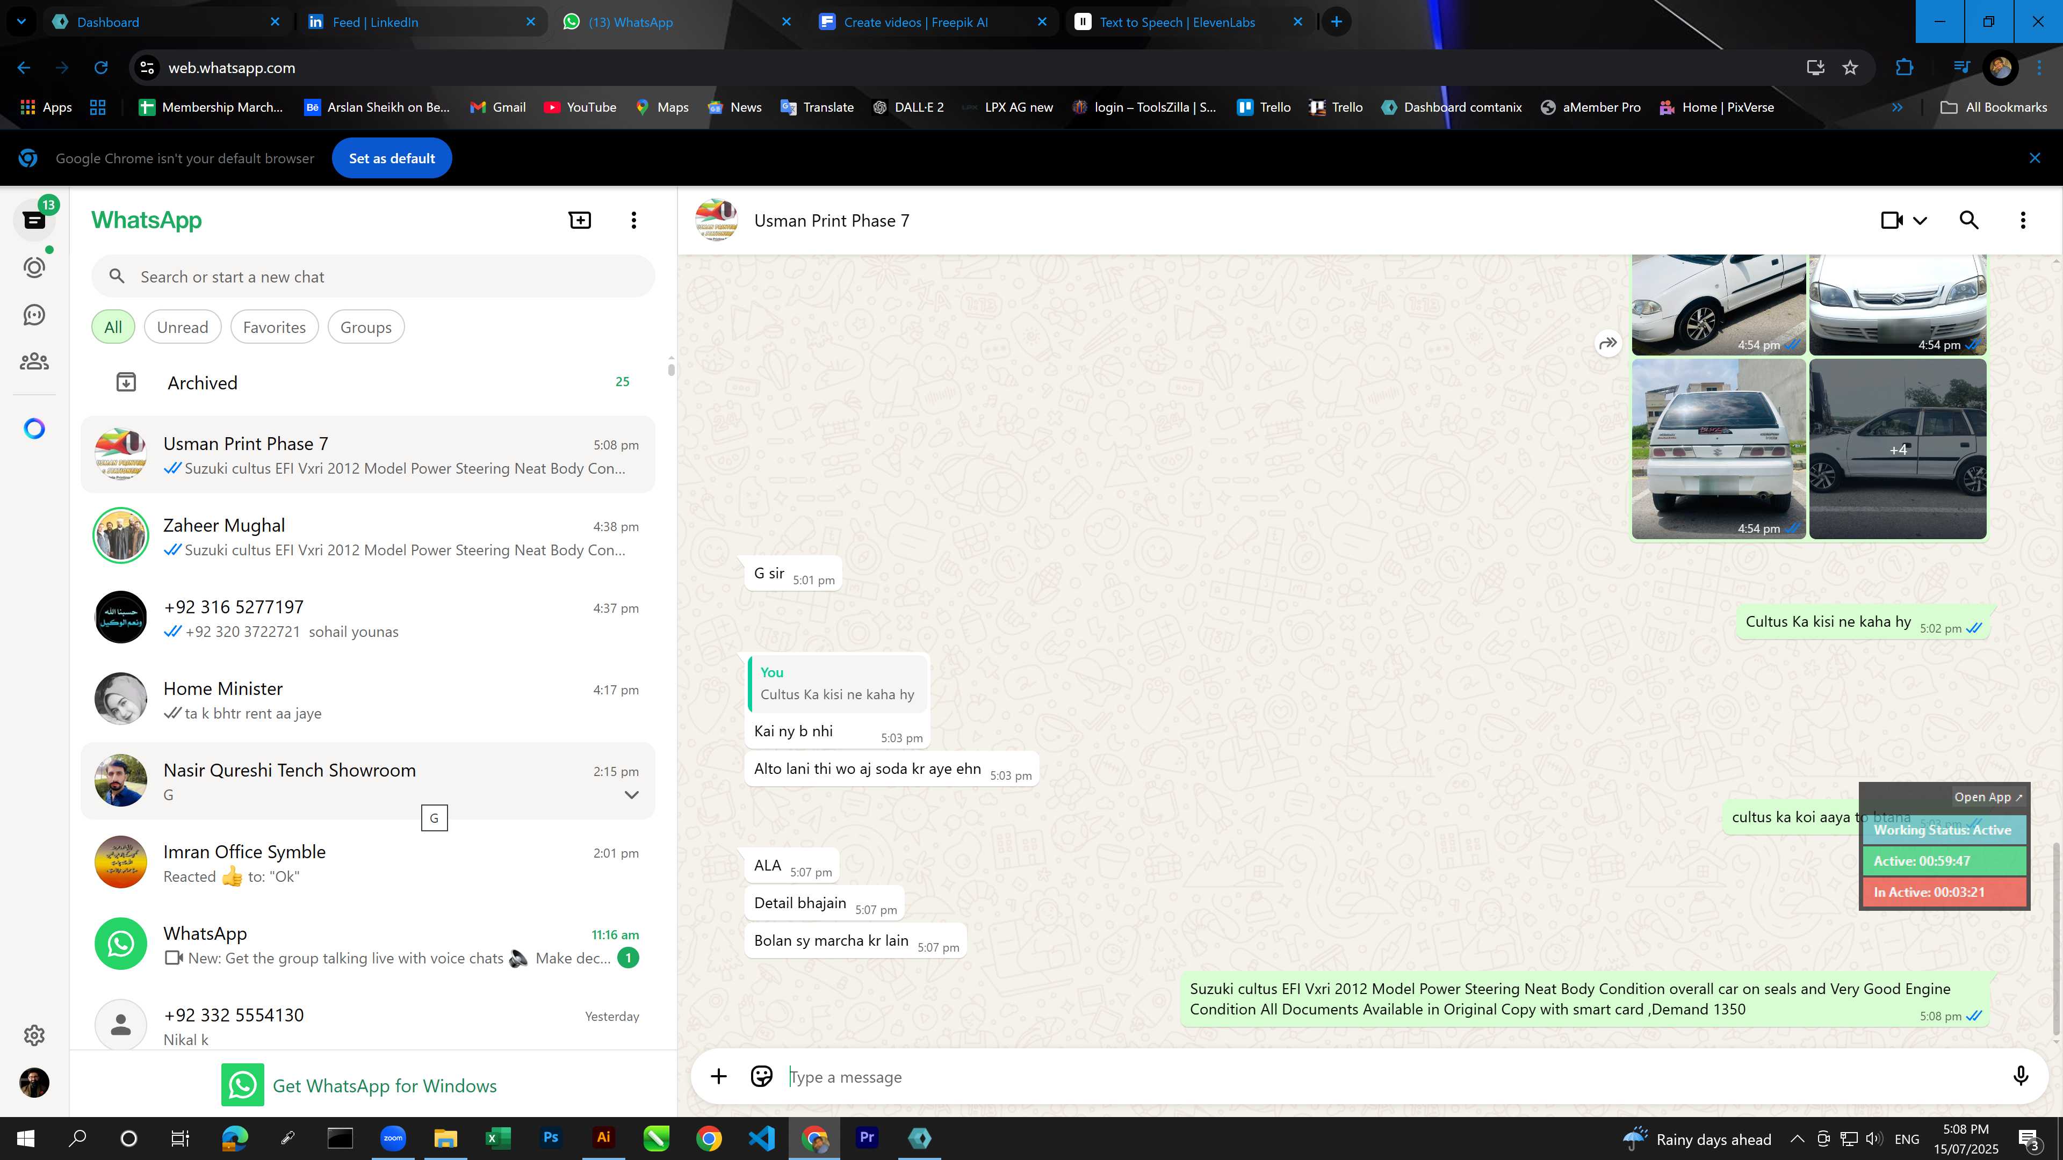This screenshot has width=2063, height=1160.
Task: Open the white Cultus rear-view photo
Action: [x=1719, y=449]
